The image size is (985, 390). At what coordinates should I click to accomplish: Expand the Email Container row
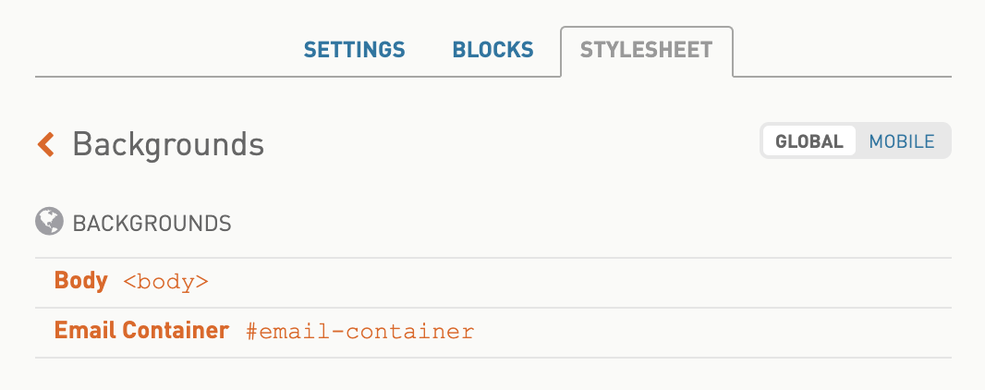tap(493, 333)
